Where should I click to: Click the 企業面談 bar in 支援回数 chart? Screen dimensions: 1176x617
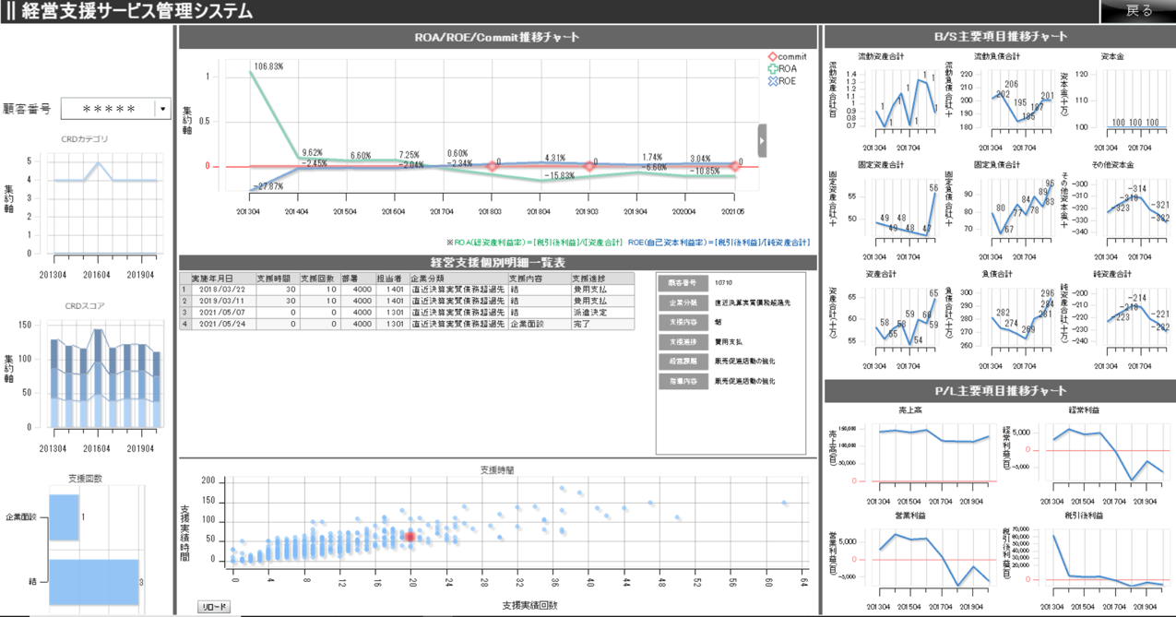(64, 517)
